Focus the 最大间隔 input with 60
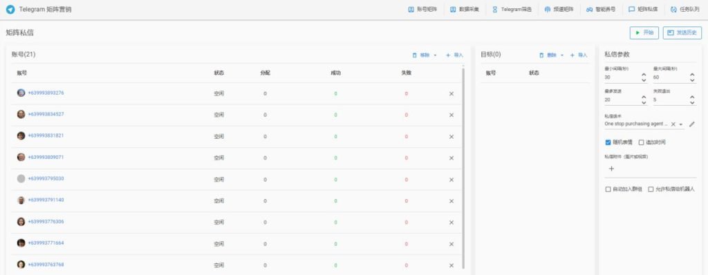 671,77
